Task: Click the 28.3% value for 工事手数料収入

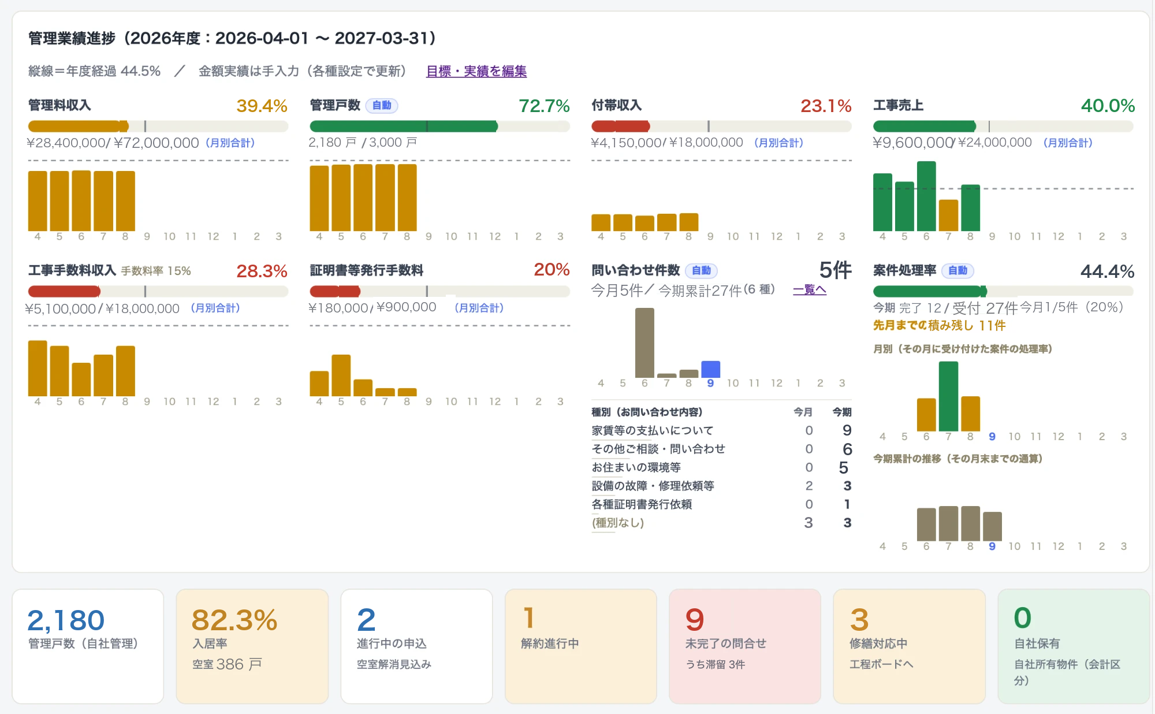Action: 262,271
